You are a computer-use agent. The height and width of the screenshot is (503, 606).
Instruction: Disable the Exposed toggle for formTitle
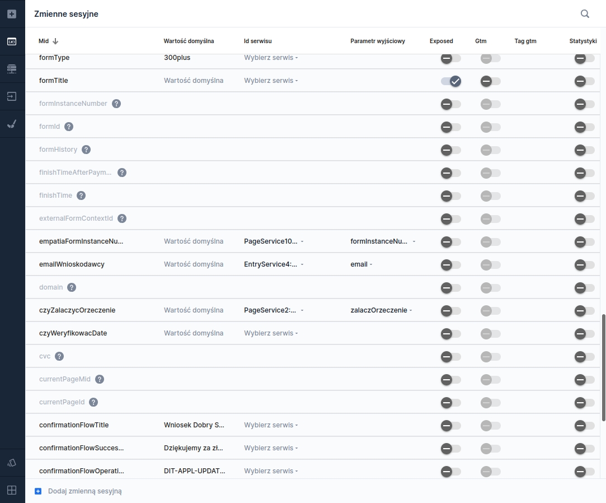[451, 81]
